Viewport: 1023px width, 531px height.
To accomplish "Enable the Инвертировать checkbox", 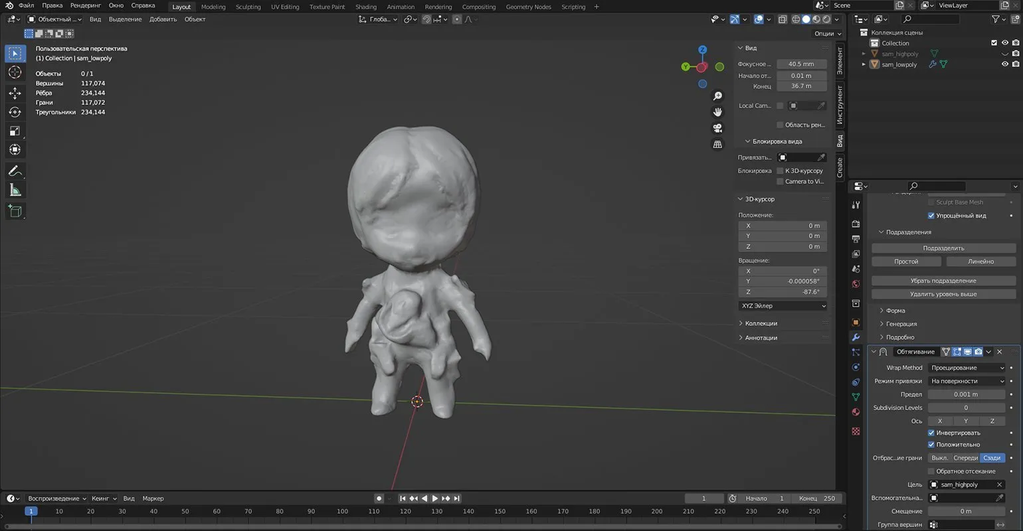I will (931, 433).
